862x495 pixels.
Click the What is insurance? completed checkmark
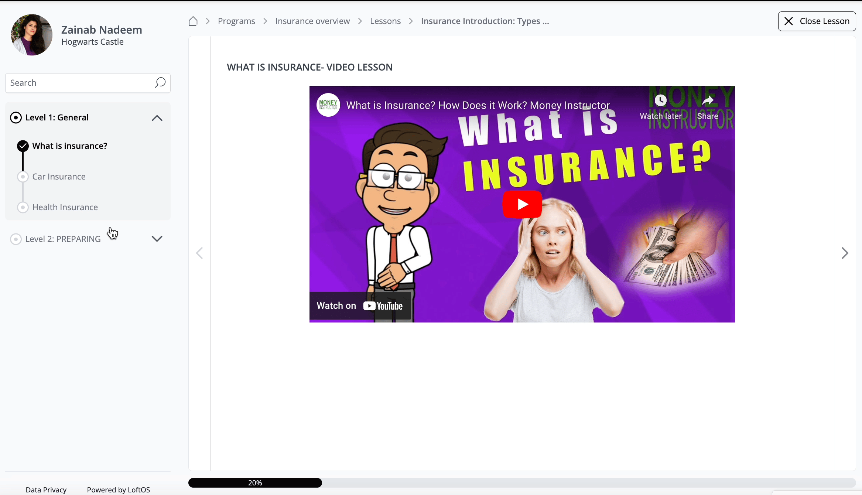point(23,146)
